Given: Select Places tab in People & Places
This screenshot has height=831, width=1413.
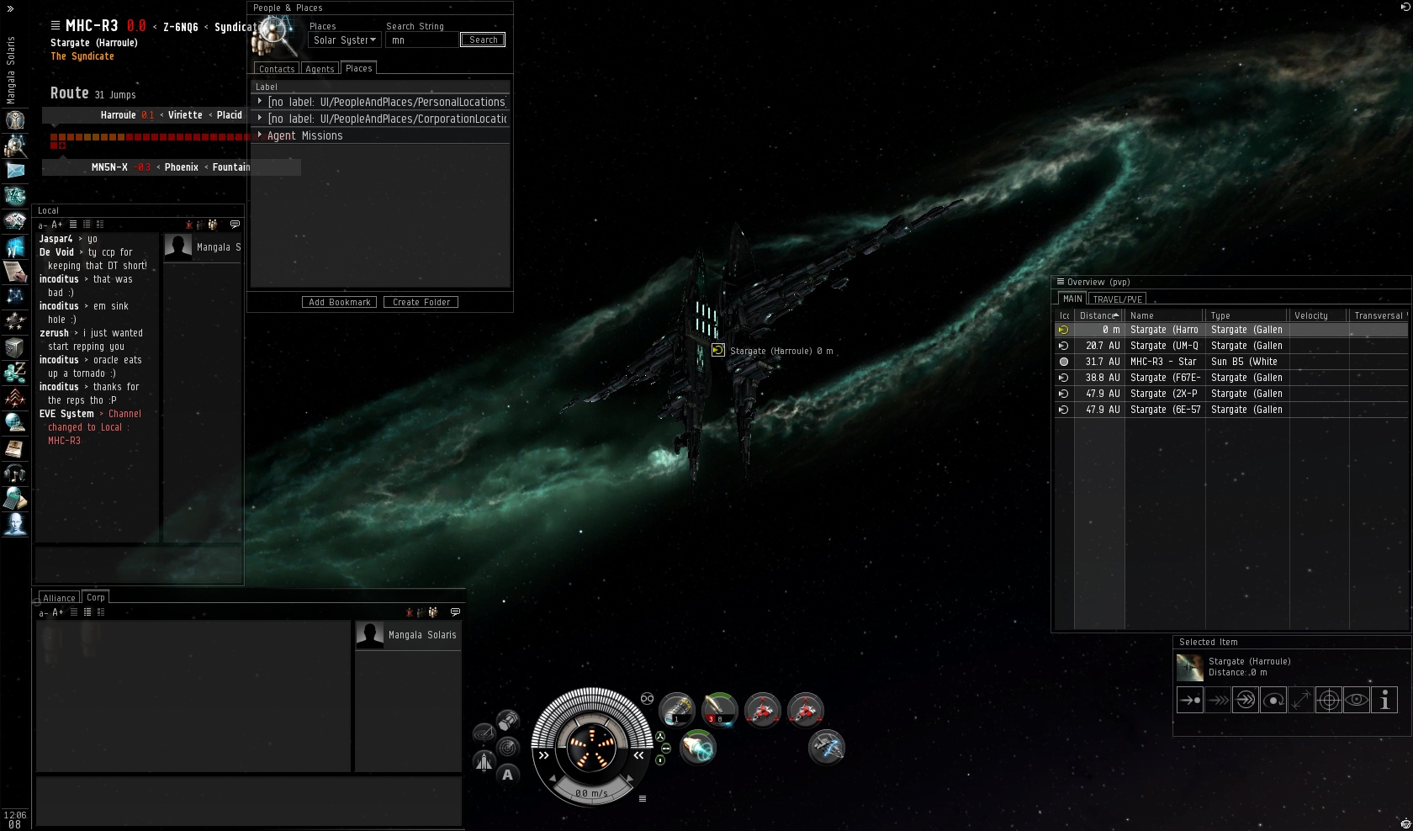Looking at the screenshot, I should tap(359, 68).
